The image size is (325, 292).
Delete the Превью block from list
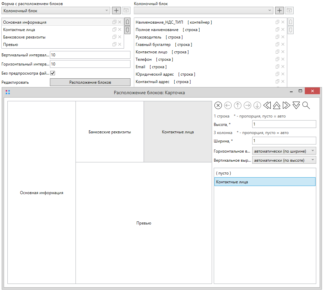pyautogui.click(x=120, y=45)
